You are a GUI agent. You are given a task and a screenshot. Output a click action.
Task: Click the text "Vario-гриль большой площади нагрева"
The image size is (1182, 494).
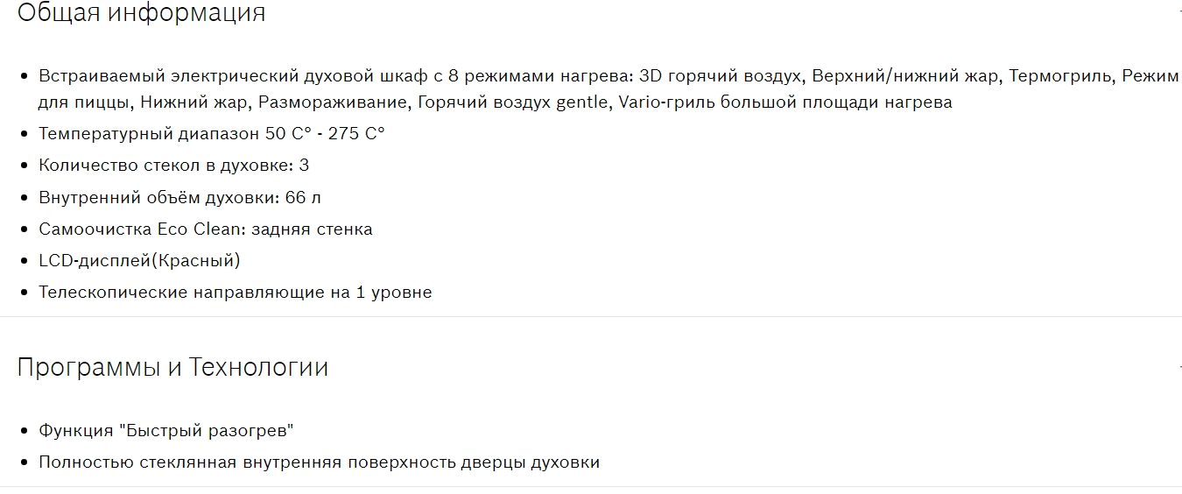pyautogui.click(x=784, y=102)
